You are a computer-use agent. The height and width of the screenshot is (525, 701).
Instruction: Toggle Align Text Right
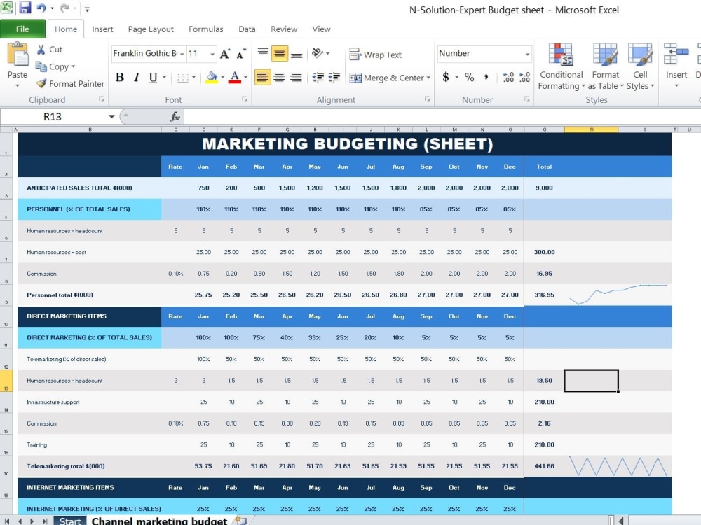(296, 77)
